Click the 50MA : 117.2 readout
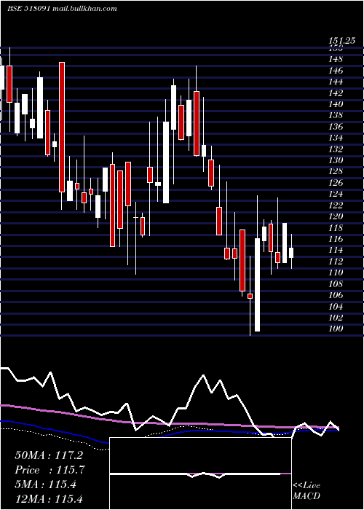Image resolution: width=364 pixels, height=510 pixels. [x=49, y=455]
